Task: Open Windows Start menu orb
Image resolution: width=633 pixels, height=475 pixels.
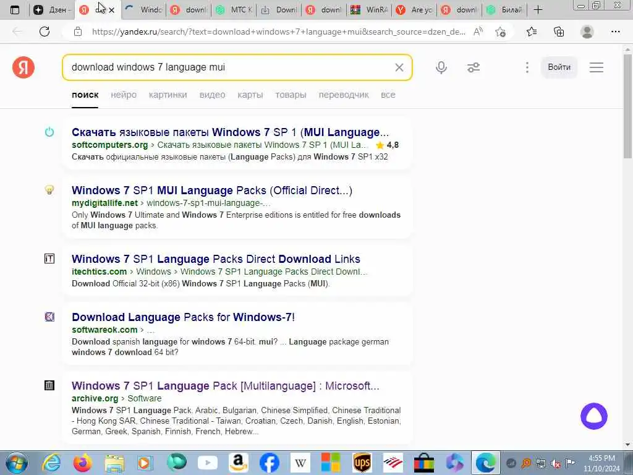Action: coord(16,463)
